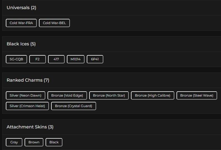The width and height of the screenshot is (221, 150).
Task: Click the Black Ices (5) section header
Action: 21,44
